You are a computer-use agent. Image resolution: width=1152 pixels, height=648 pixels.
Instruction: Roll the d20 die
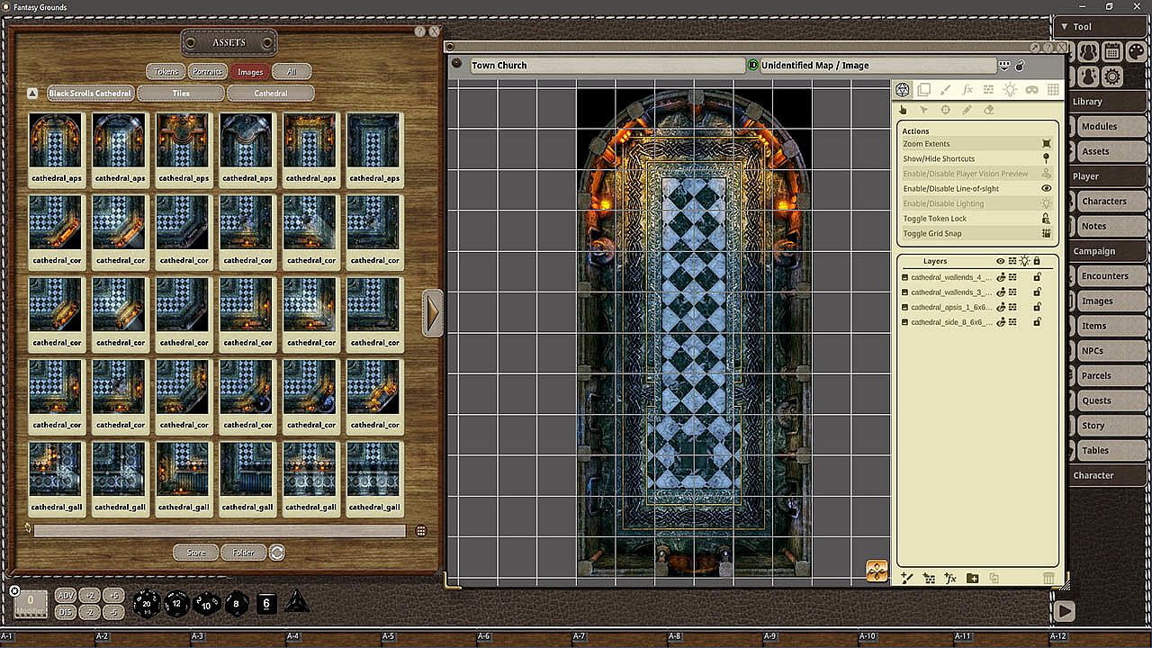147,603
